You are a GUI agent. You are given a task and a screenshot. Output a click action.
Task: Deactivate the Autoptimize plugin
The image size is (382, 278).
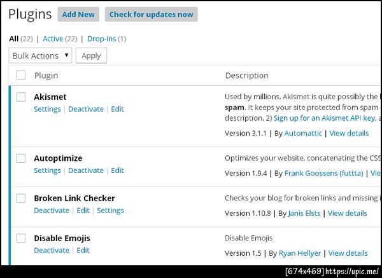click(86, 170)
